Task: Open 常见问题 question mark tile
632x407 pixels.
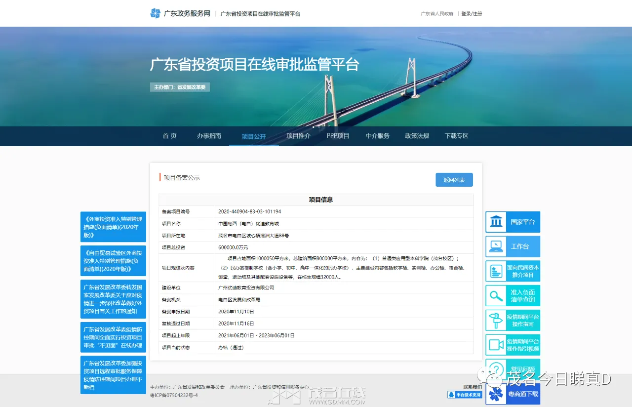Action: [513, 369]
